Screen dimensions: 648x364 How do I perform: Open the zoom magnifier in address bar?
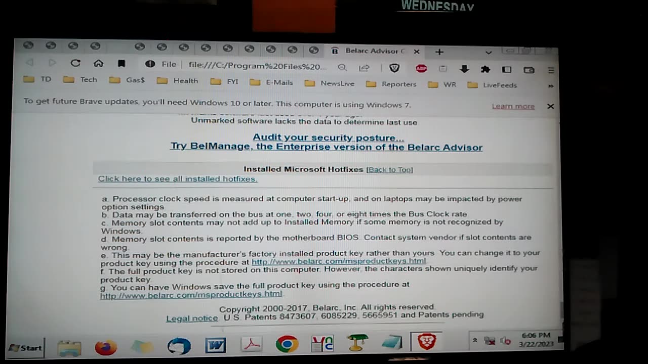342,67
